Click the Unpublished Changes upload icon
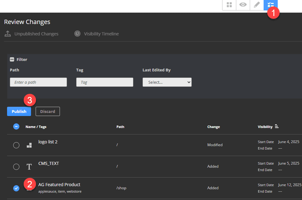The height and width of the screenshot is (200, 302). (8, 34)
